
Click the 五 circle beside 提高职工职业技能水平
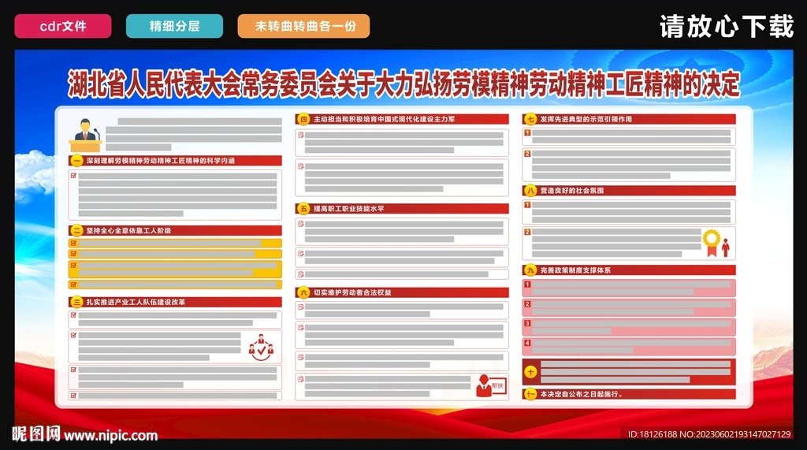tap(303, 209)
